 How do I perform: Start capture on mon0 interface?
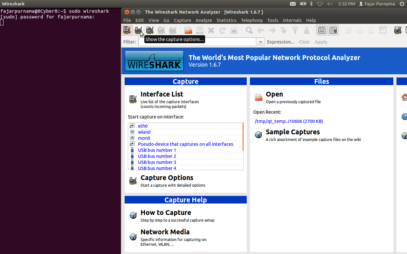[144, 138]
